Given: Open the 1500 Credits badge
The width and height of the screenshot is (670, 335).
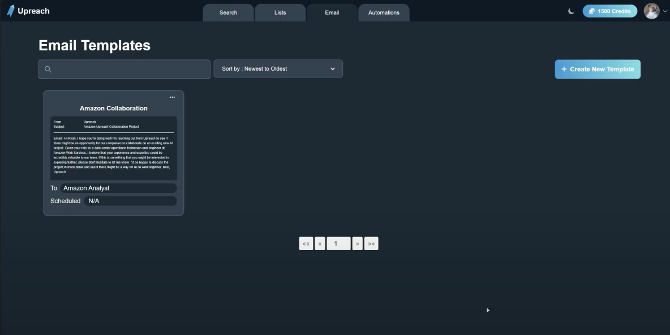Looking at the screenshot, I should pos(609,11).
